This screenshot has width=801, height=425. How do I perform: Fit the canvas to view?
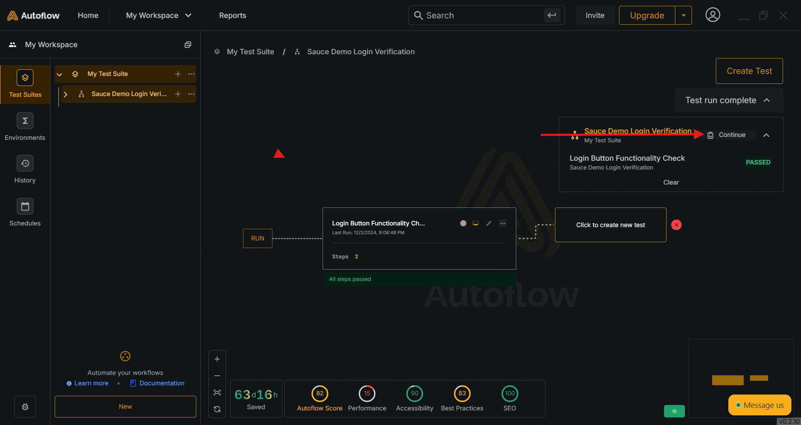(217, 392)
